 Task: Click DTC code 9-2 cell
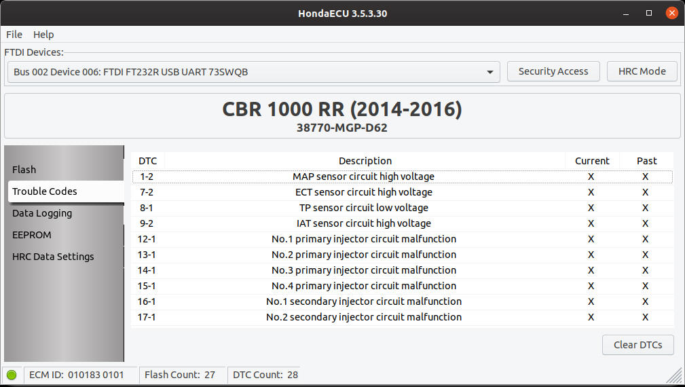[147, 223]
